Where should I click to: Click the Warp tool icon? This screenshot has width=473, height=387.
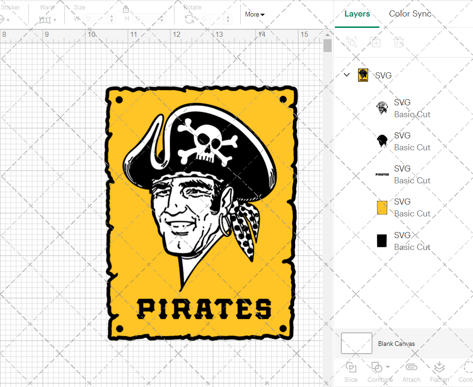click(x=45, y=20)
